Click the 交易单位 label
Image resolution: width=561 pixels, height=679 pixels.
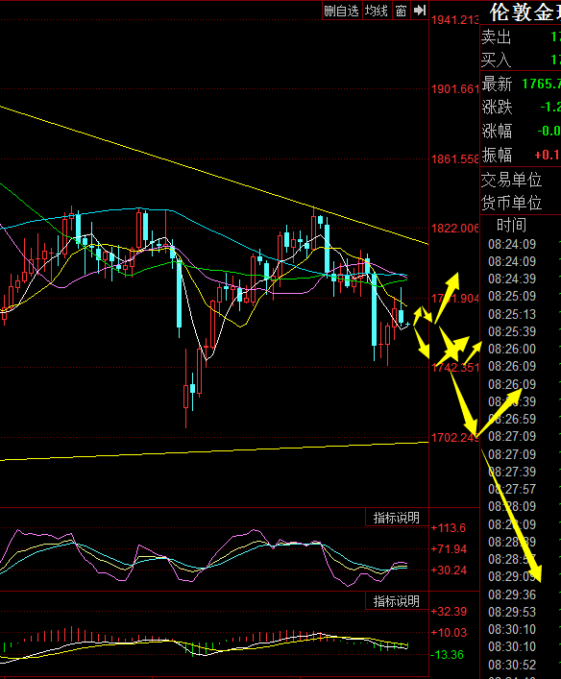[512, 180]
